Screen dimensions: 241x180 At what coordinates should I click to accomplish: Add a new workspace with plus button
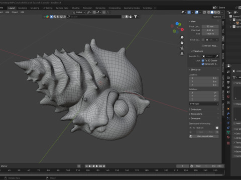(155, 8)
